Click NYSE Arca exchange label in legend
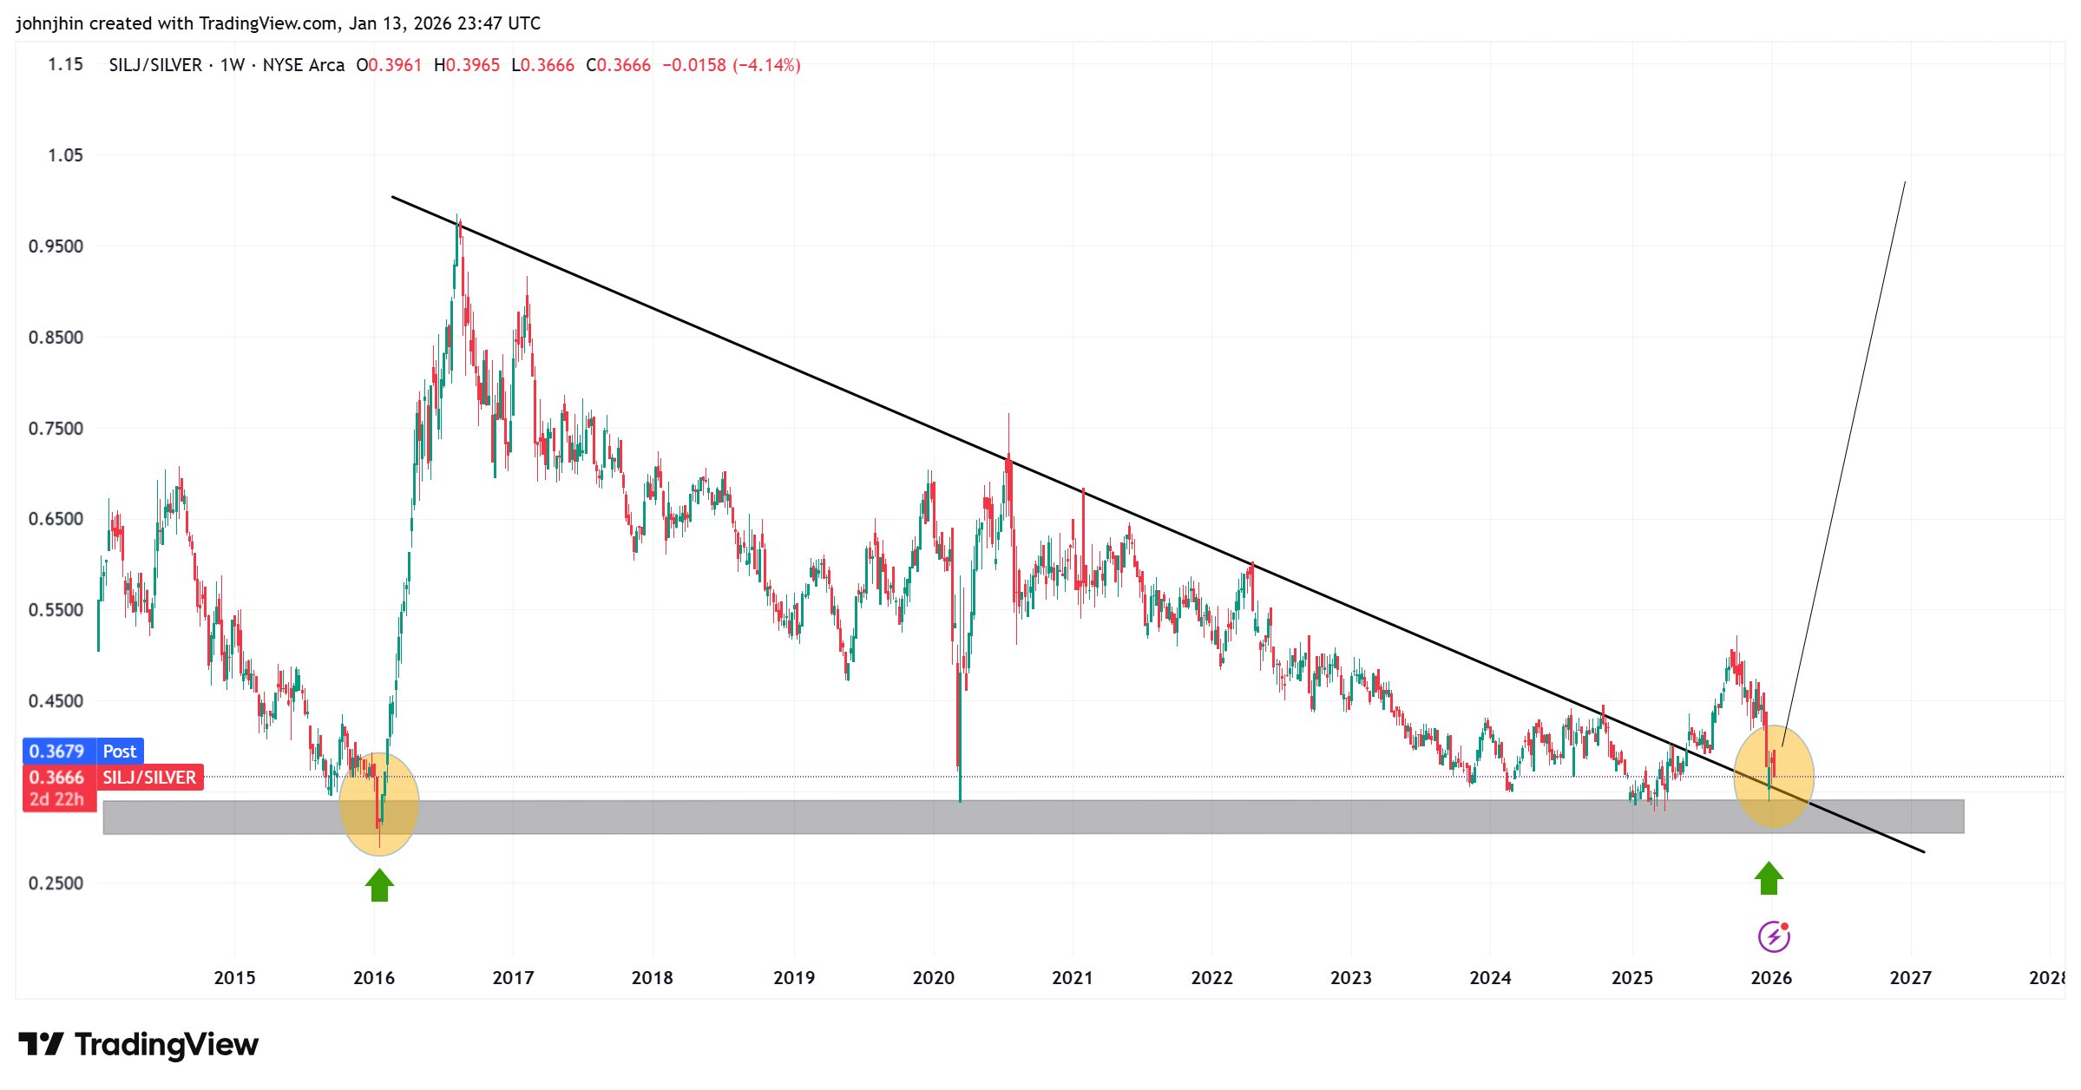The image size is (2081, 1090). tap(303, 65)
